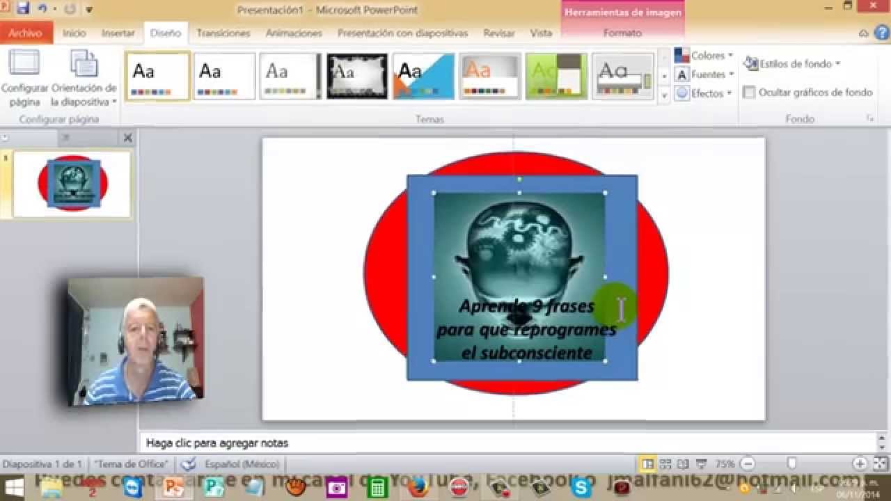Screen dimensions: 891x501
Task: Enable Ocultar gráficos de fondo checkbox
Action: (x=749, y=92)
